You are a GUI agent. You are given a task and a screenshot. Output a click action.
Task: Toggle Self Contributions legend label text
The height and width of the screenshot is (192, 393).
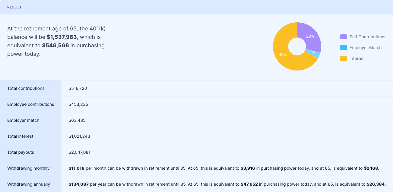367,37
